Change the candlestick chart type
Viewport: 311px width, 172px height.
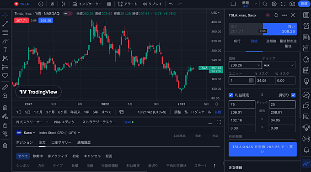[x=63, y=4]
